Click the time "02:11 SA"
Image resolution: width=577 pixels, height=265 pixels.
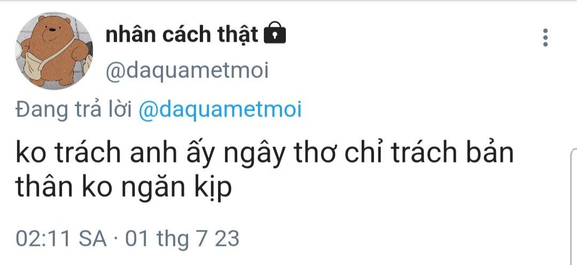[61, 238]
